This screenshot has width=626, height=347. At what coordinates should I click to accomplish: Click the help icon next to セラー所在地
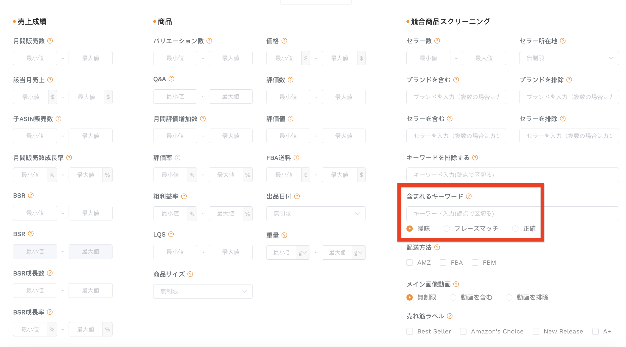click(563, 41)
